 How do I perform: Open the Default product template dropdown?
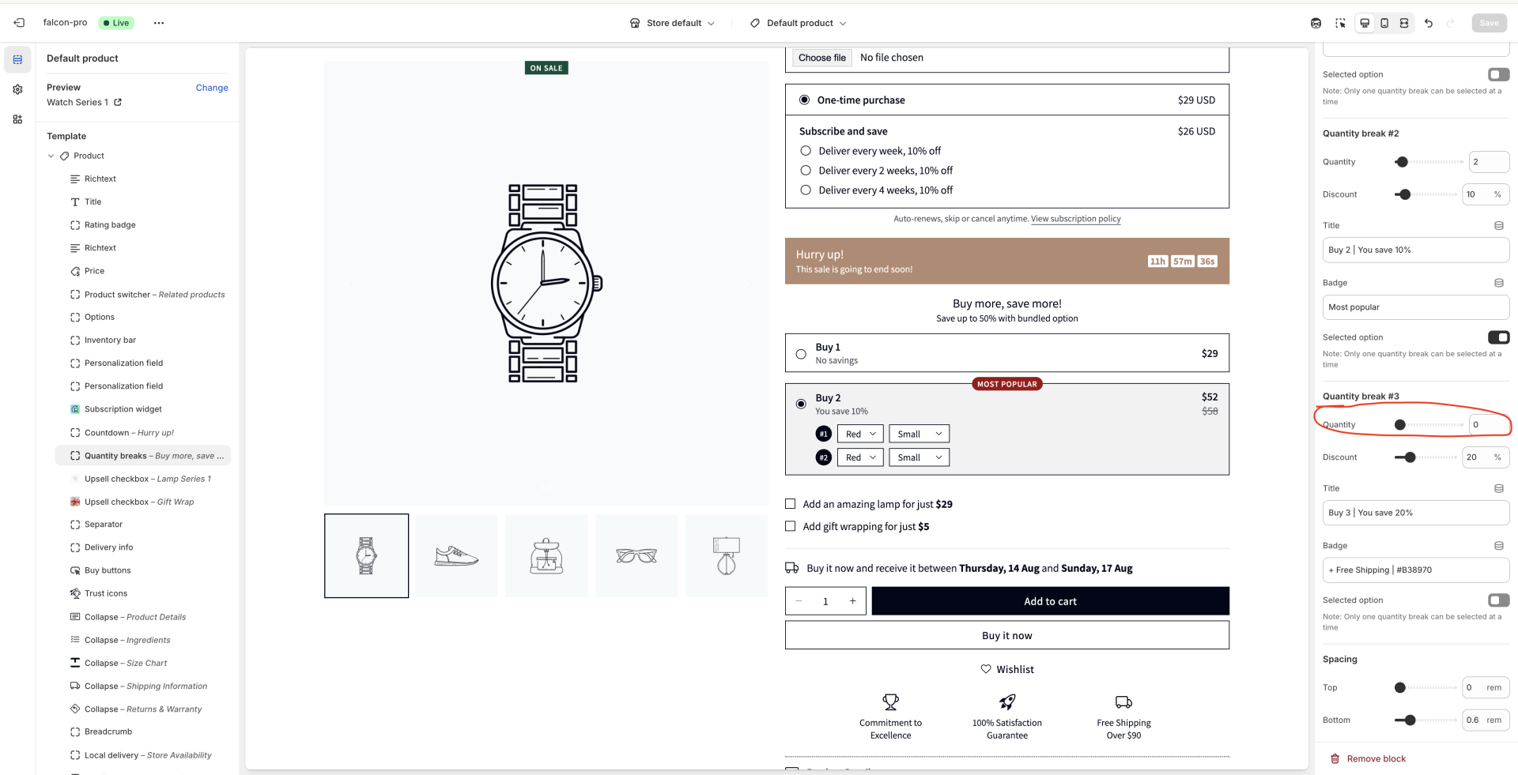tap(798, 23)
